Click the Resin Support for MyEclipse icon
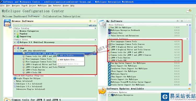 [109, 66]
